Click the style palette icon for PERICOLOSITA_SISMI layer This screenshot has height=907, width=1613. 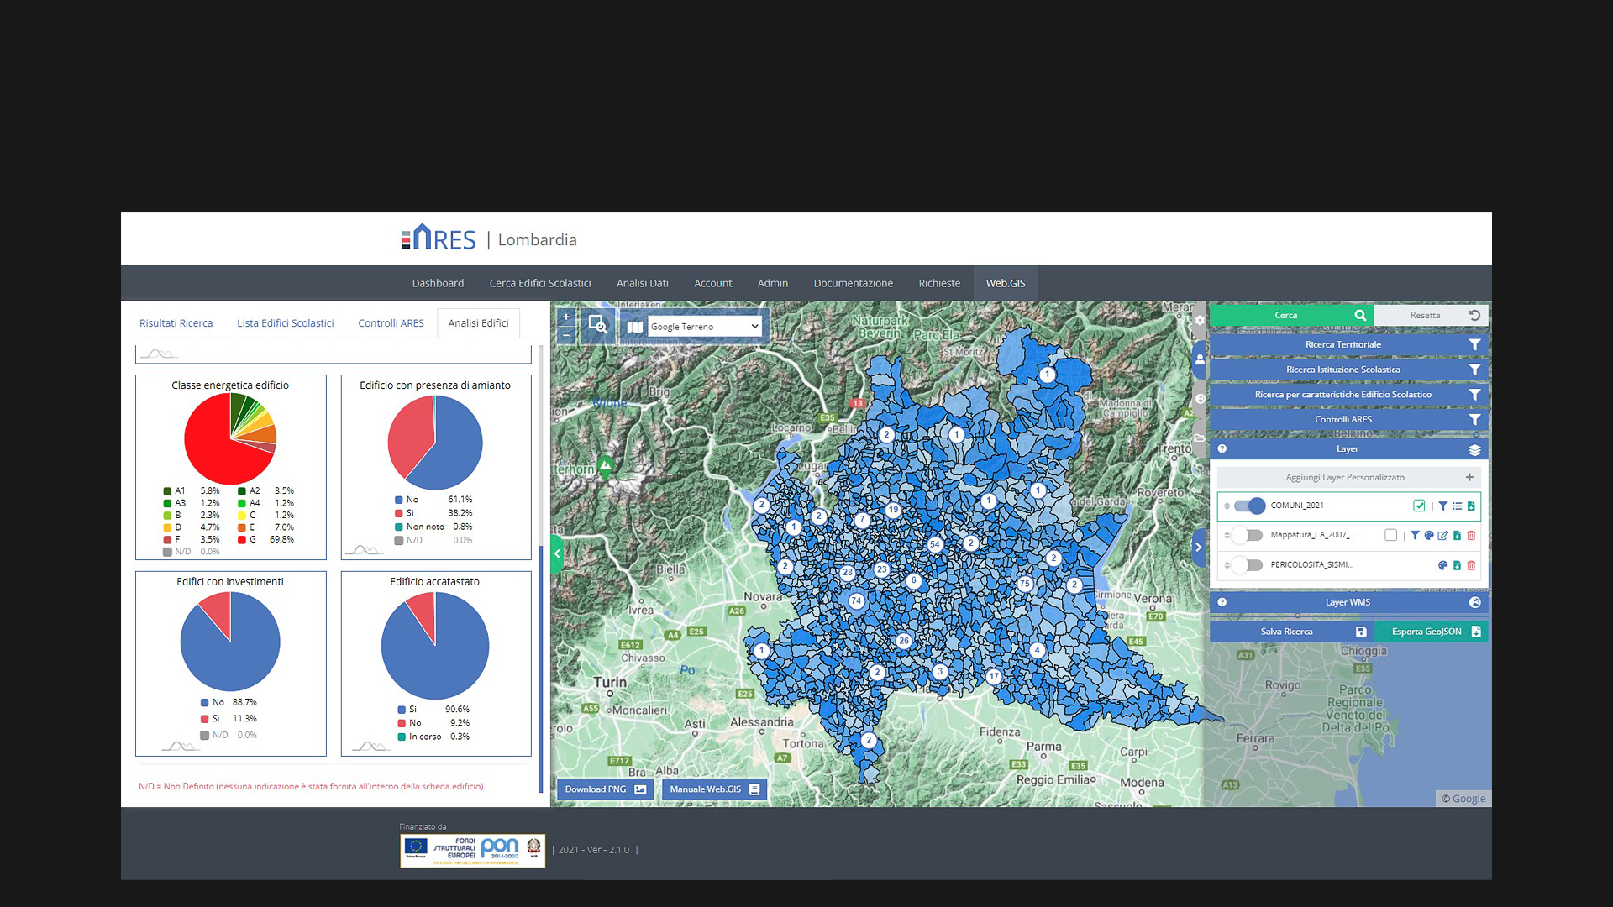pyautogui.click(x=1442, y=565)
